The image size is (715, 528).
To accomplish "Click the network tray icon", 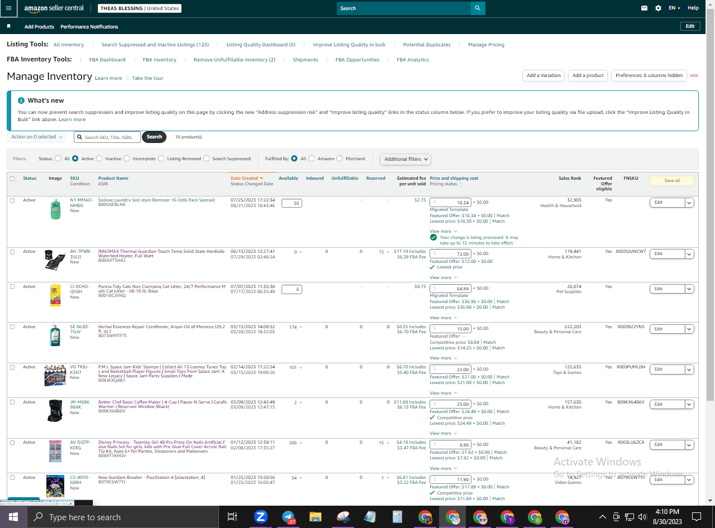I will point(630,517).
